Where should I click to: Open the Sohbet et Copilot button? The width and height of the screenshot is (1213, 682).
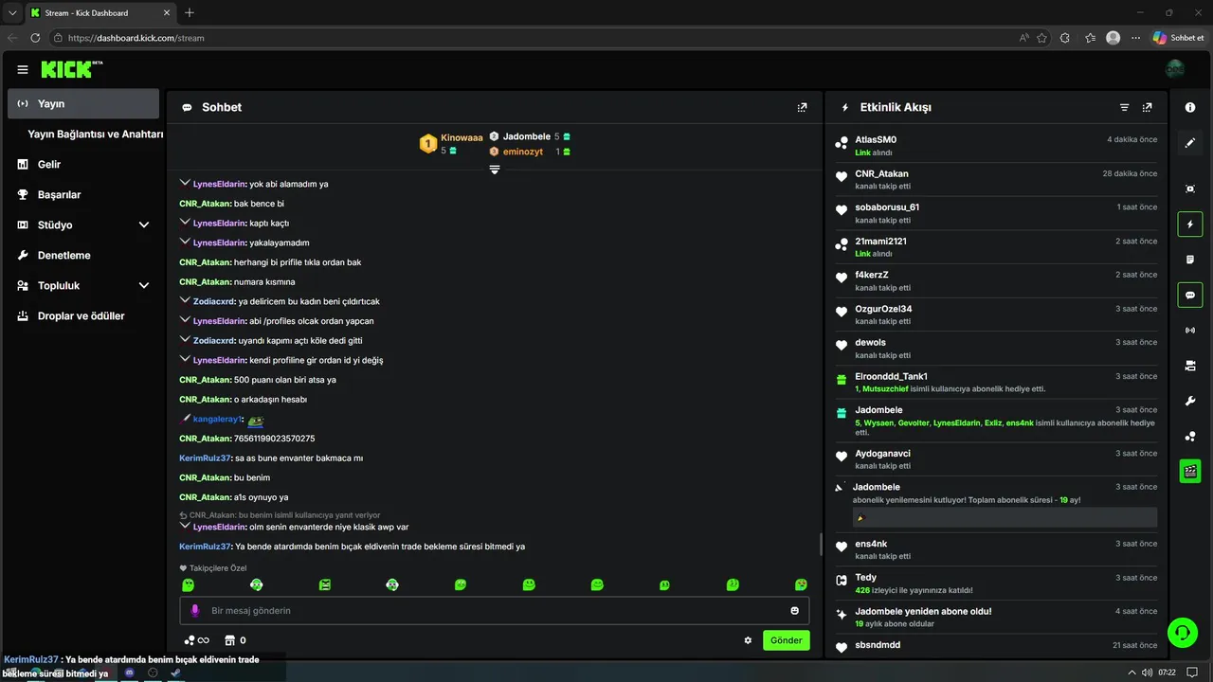coord(1178,38)
